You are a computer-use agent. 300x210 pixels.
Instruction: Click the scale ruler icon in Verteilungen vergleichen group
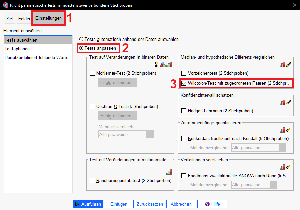(x=288, y=167)
